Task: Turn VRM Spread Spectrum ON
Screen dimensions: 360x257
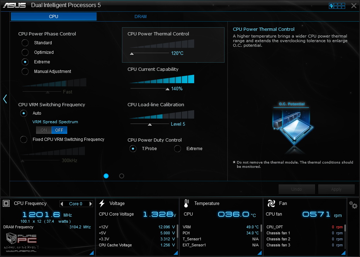Action: [x=44, y=130]
